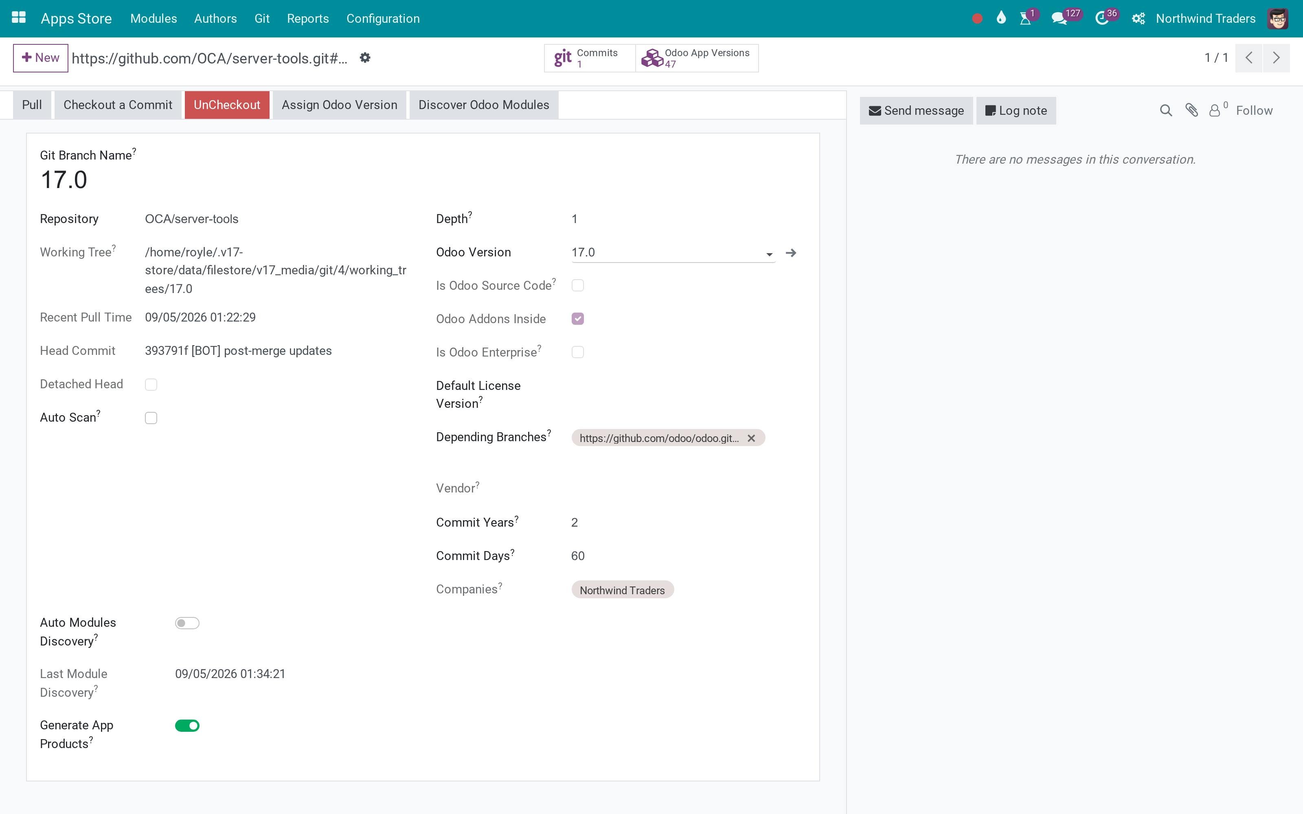1303x814 pixels.
Task: Click the Apps Store brand title
Action: (x=77, y=18)
